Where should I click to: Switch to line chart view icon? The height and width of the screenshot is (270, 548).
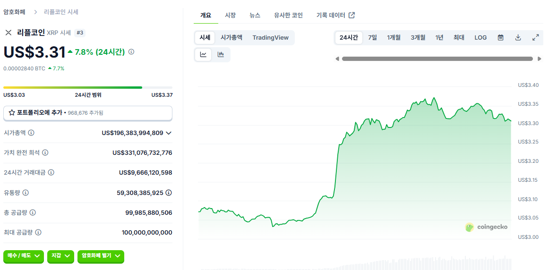[x=204, y=54]
